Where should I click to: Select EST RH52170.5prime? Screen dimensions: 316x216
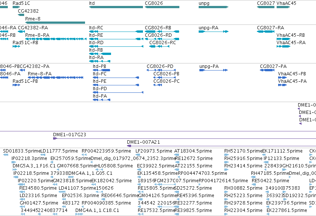coord(227,155)
